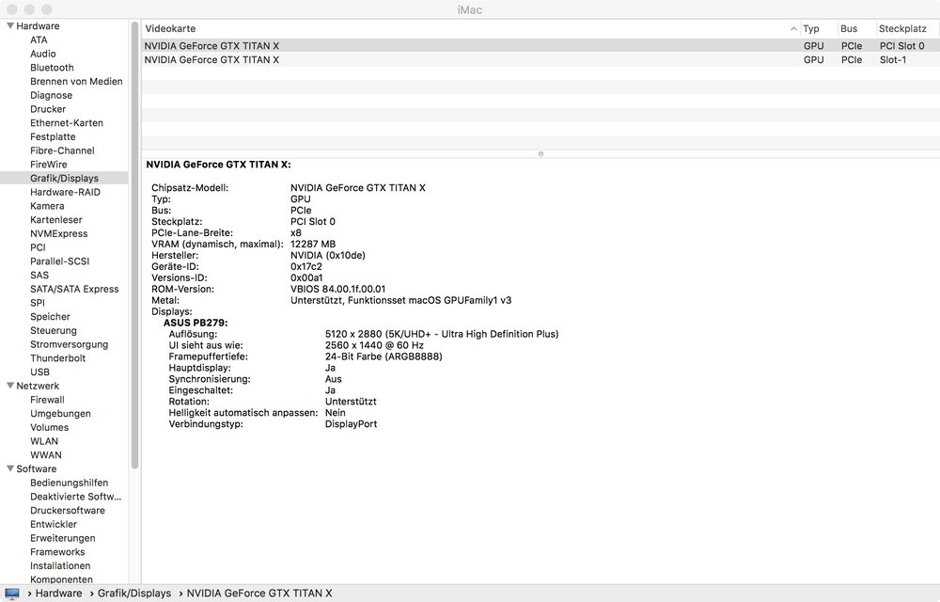Image resolution: width=940 pixels, height=602 pixels.
Task: Open the NVMExpress hardware entry
Action: click(58, 233)
